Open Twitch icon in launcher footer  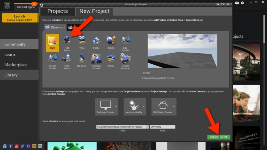click(28, 146)
